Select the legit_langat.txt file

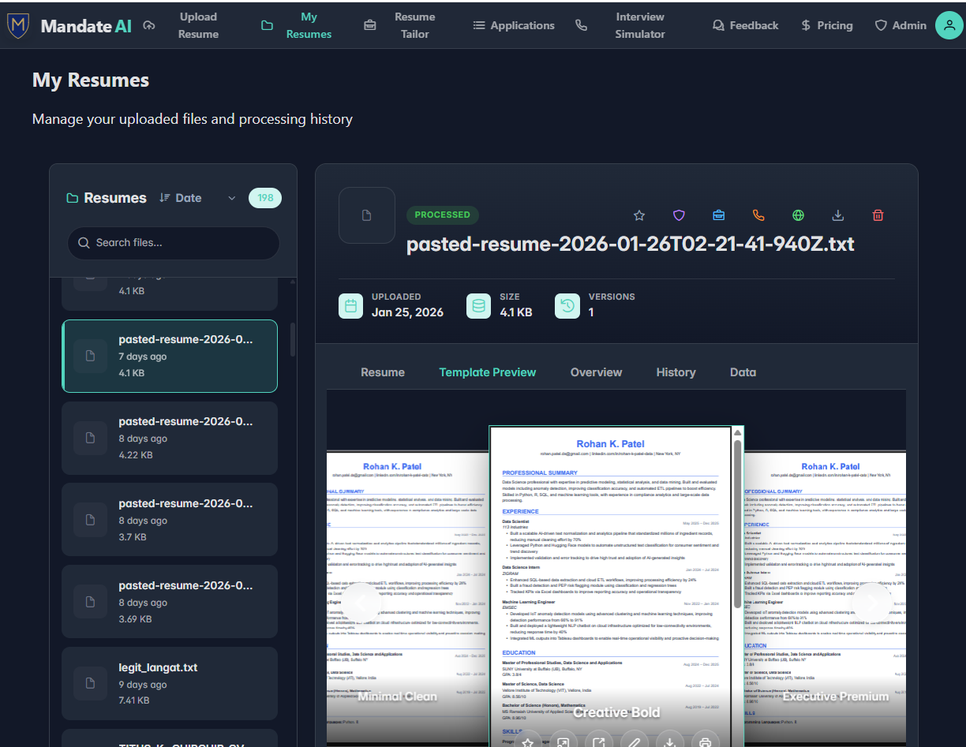170,683
